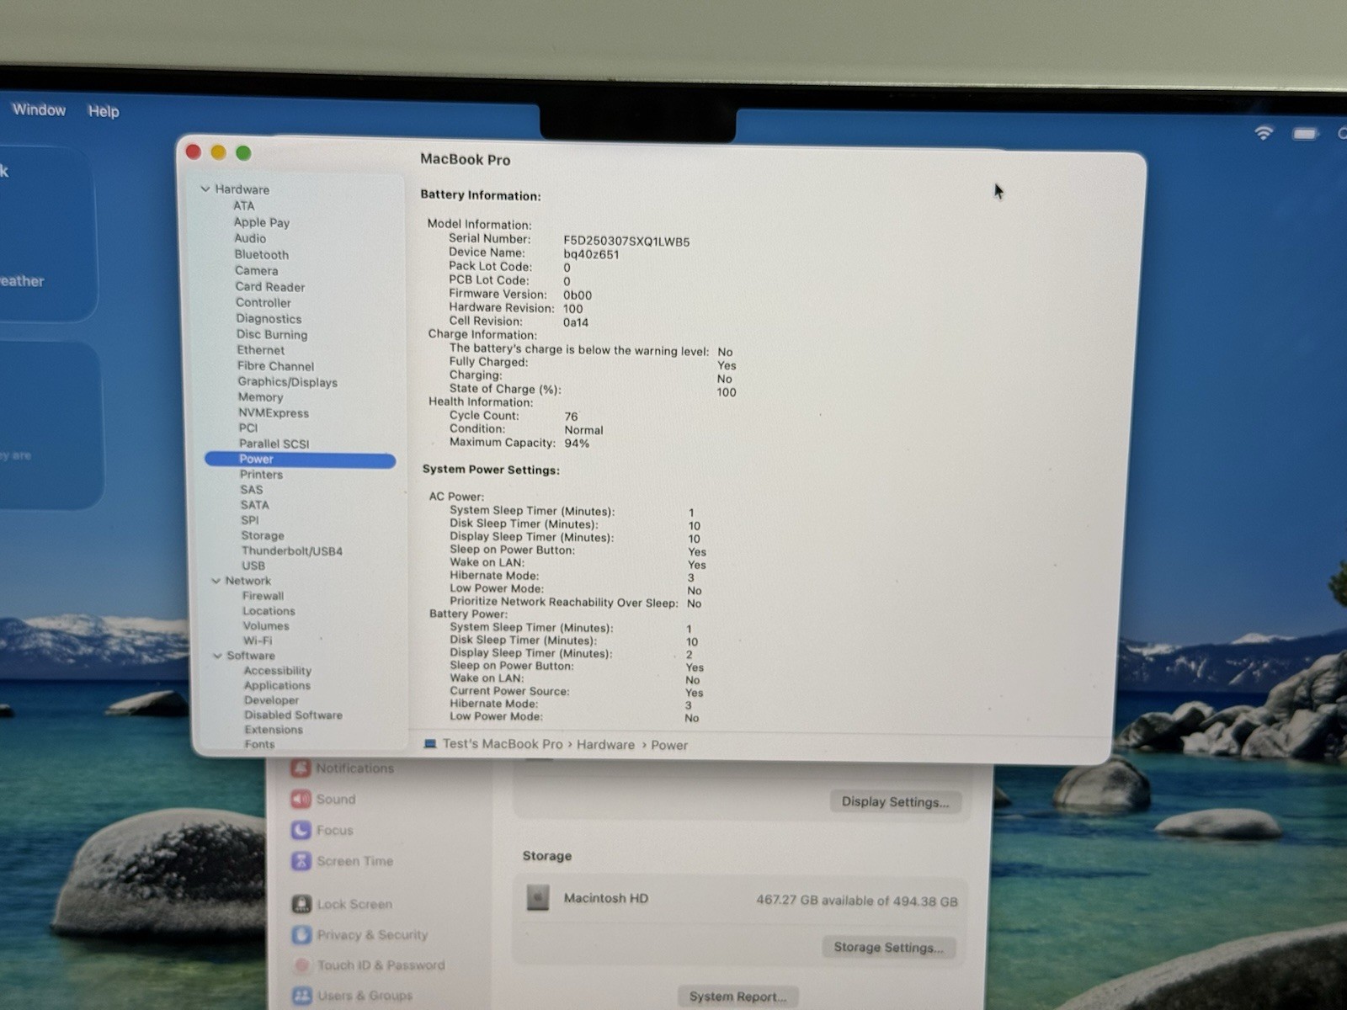Click the Cycle Count value 76
The image size is (1347, 1010).
[572, 417]
